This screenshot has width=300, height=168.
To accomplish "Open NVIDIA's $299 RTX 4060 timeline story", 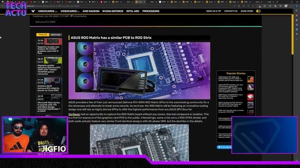I will (x=49, y=85).
